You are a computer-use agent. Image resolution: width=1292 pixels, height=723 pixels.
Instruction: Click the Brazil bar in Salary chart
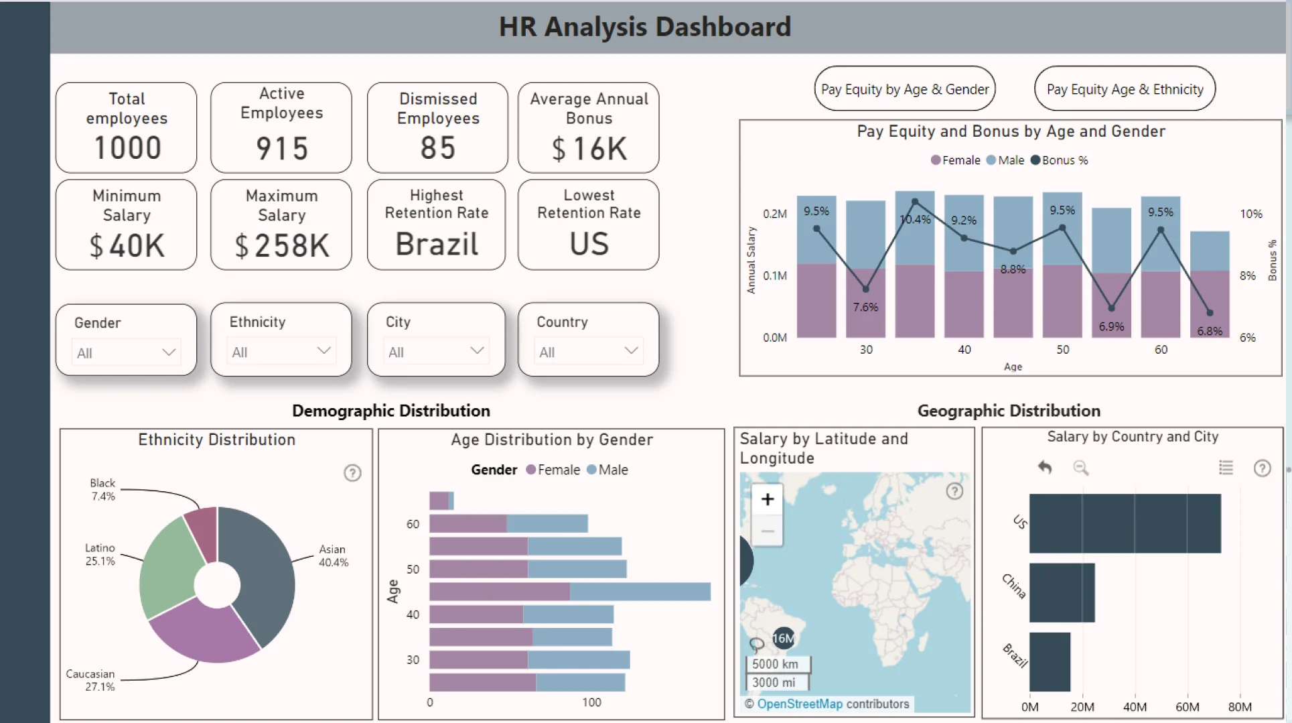(x=1050, y=662)
